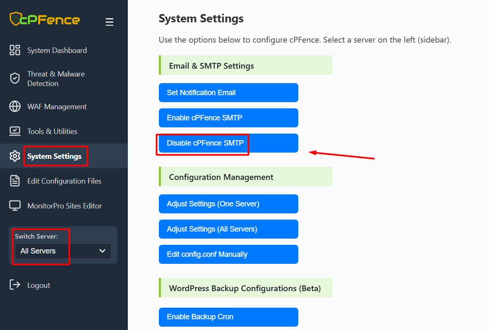
Task: Open the Switch Server dropdown
Action: (x=63, y=251)
